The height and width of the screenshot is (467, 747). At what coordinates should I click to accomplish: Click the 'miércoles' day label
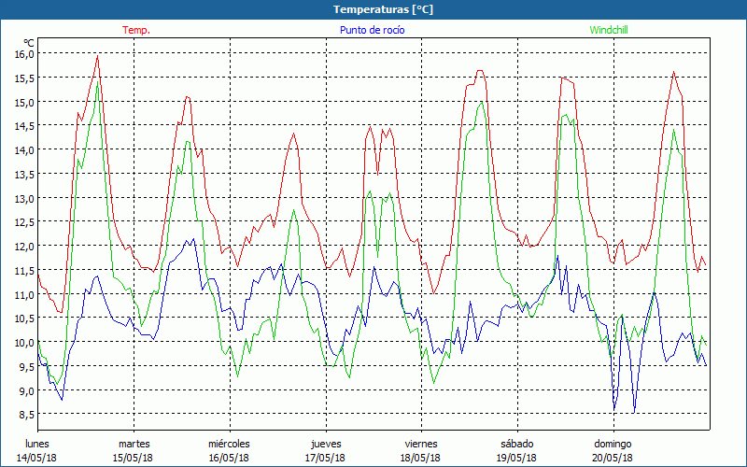tap(229, 444)
